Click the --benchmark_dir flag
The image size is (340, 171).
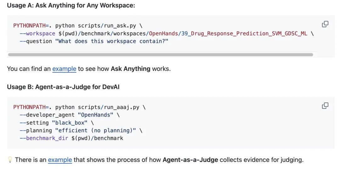(44, 138)
